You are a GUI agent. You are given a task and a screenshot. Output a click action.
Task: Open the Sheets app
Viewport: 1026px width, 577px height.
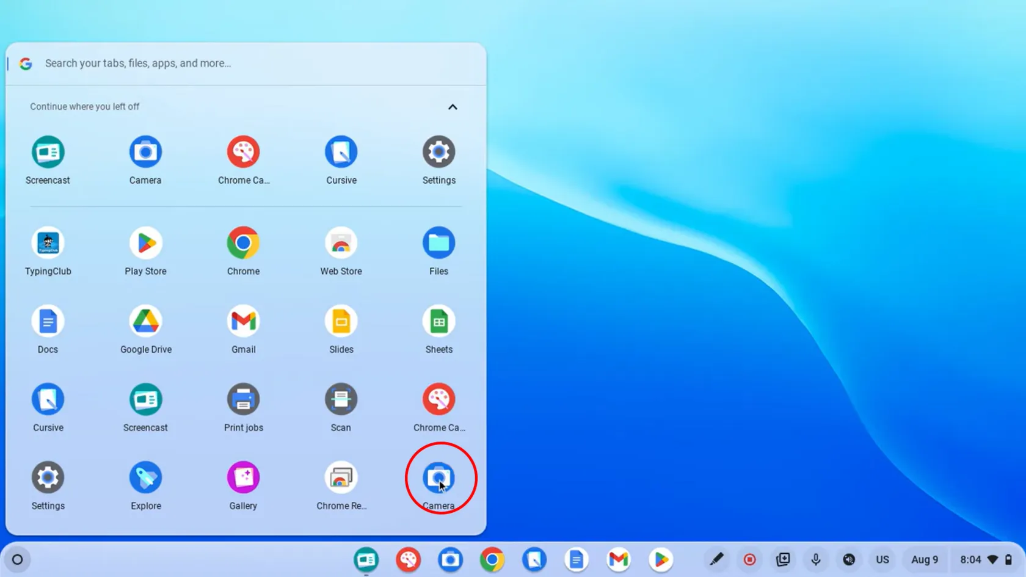(x=438, y=322)
